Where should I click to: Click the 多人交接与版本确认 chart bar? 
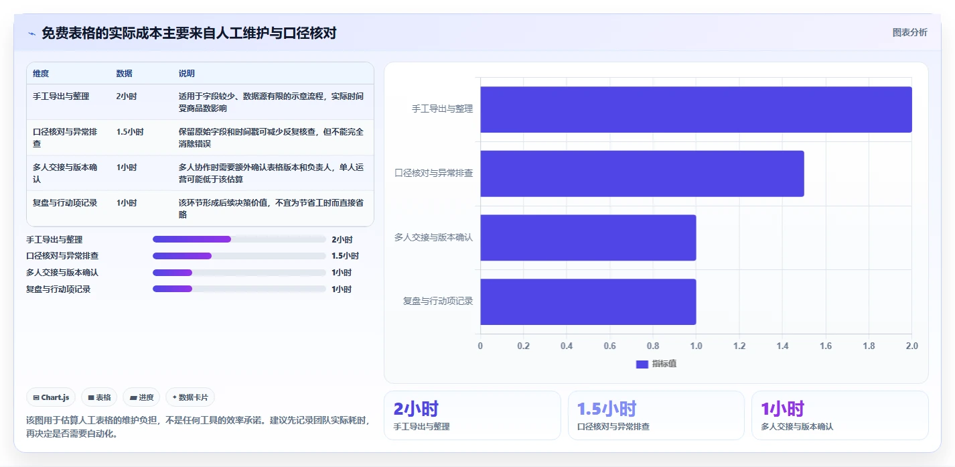[x=588, y=237]
